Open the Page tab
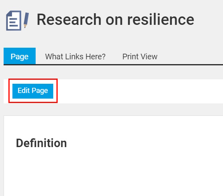Screen dimensions: 223x196 pos(20,56)
